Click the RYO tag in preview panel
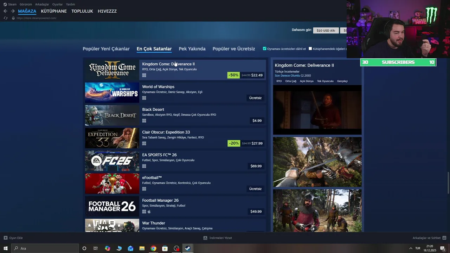 279,81
